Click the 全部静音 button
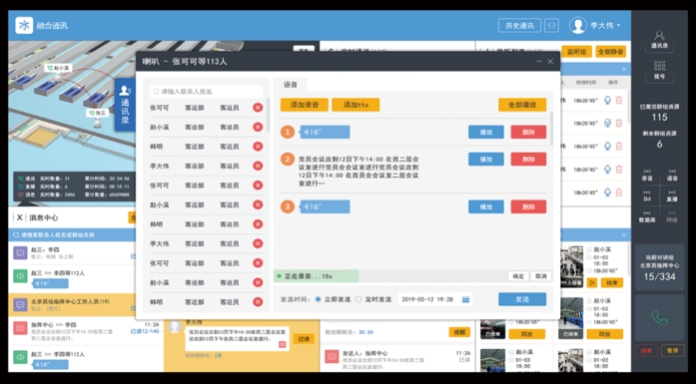Image resolution: width=696 pixels, height=384 pixels. [611, 52]
